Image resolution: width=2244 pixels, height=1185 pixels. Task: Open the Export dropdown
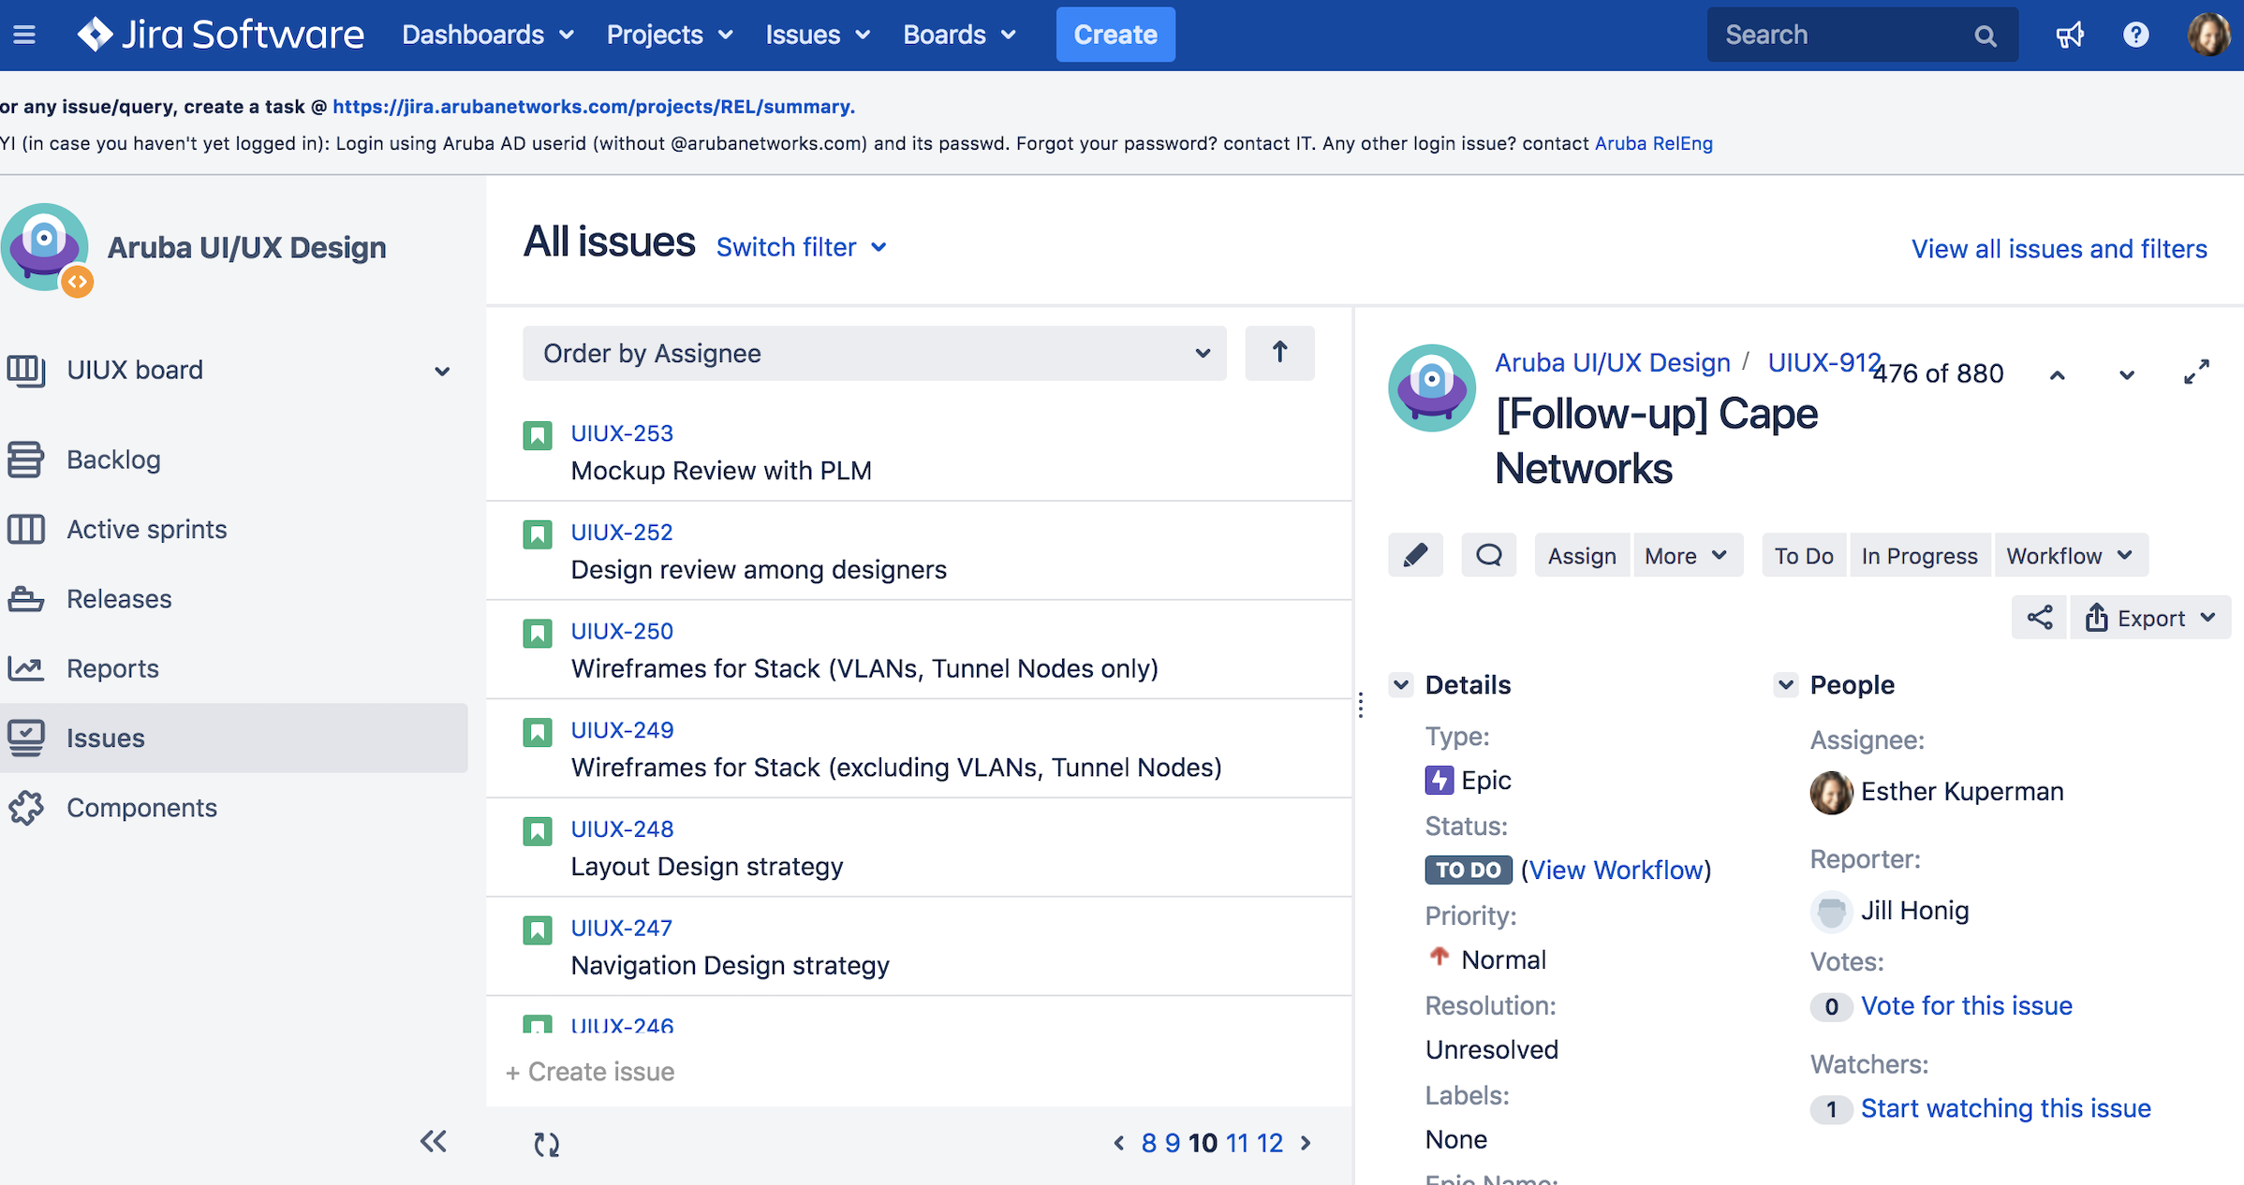[x=2150, y=618]
